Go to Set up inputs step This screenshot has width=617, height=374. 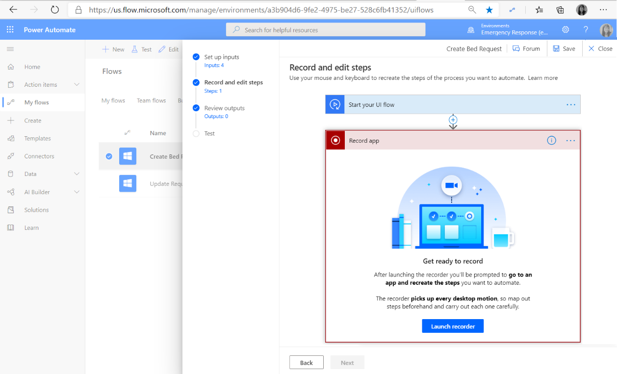221,57
